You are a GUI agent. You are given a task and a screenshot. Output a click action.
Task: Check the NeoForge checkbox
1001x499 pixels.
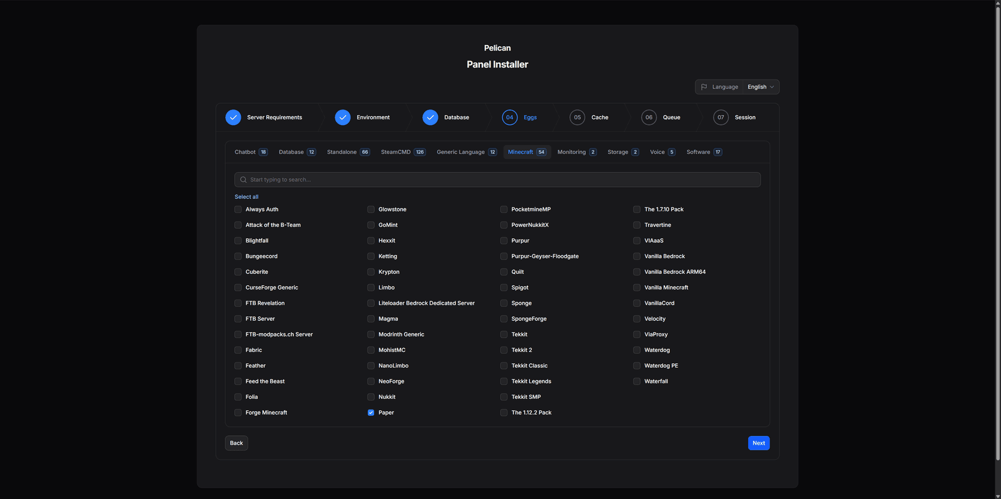[x=371, y=381]
